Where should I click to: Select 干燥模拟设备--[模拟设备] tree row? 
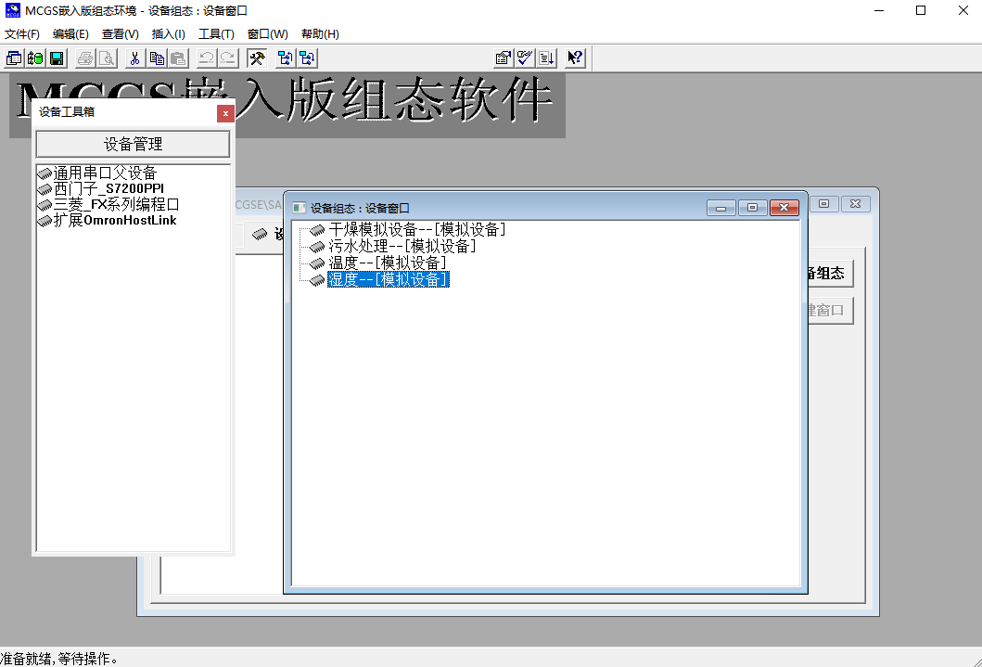(x=417, y=230)
